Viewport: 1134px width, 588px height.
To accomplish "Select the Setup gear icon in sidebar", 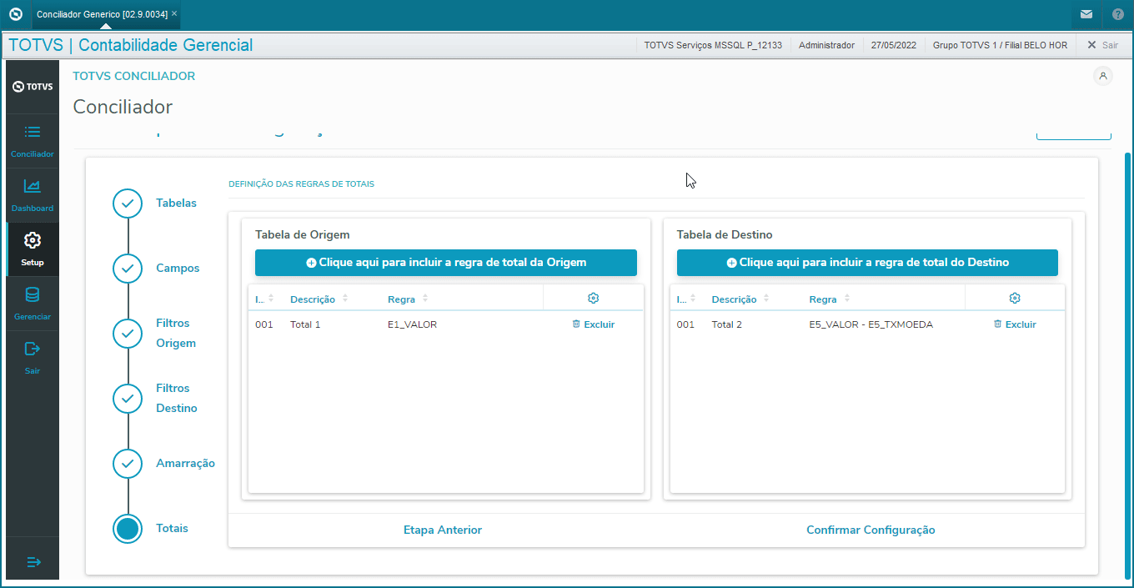I will [33, 240].
